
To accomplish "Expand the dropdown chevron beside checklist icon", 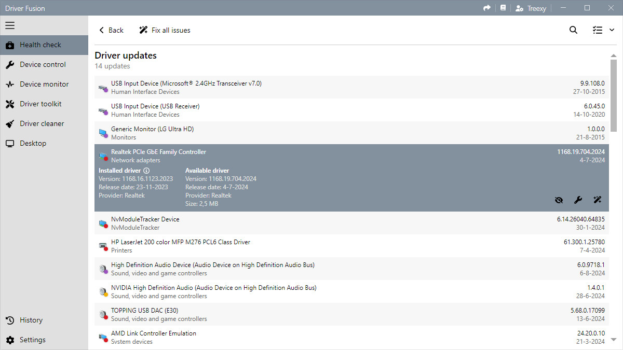I will (612, 30).
